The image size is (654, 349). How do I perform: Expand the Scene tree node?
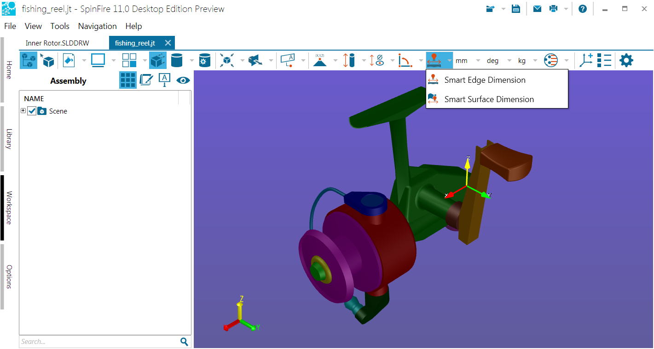[x=23, y=111]
